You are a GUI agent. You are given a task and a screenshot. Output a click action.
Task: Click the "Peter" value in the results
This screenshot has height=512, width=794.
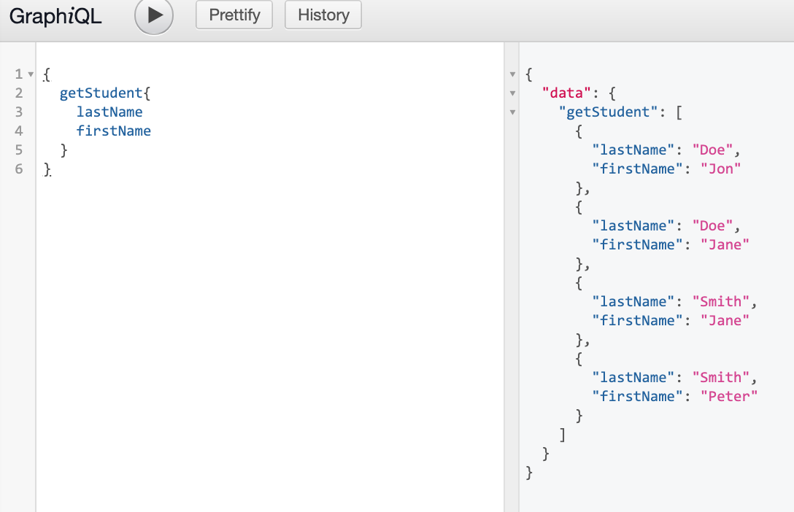pos(729,396)
